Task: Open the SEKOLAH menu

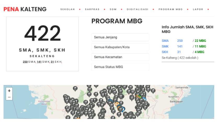Action: 67,9
